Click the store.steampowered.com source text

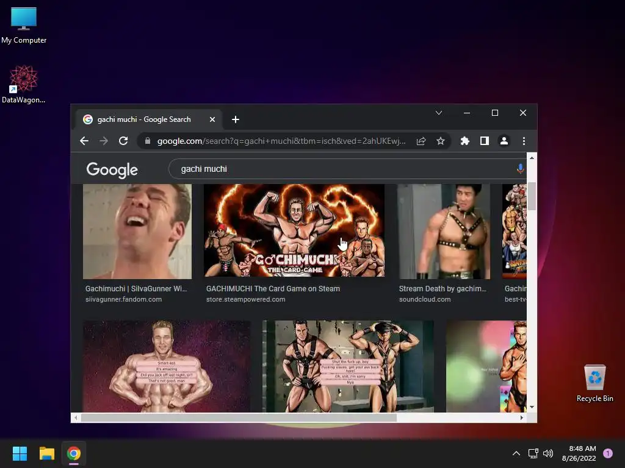coord(245,299)
